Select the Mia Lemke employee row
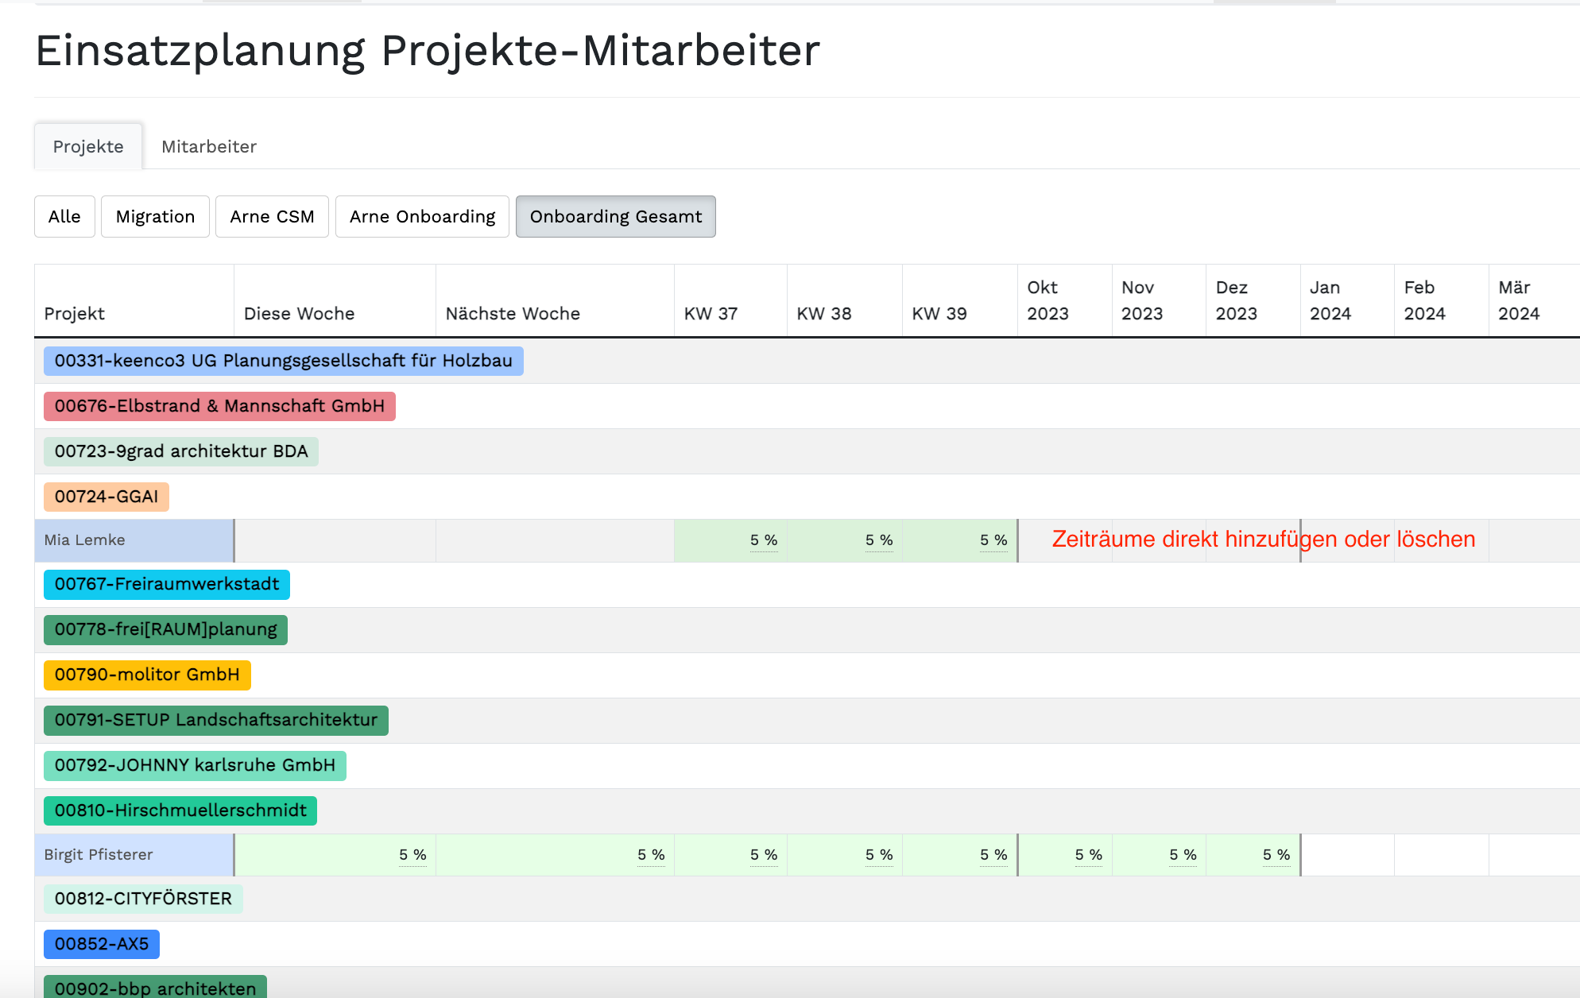Image resolution: width=1580 pixels, height=998 pixels. tap(134, 540)
